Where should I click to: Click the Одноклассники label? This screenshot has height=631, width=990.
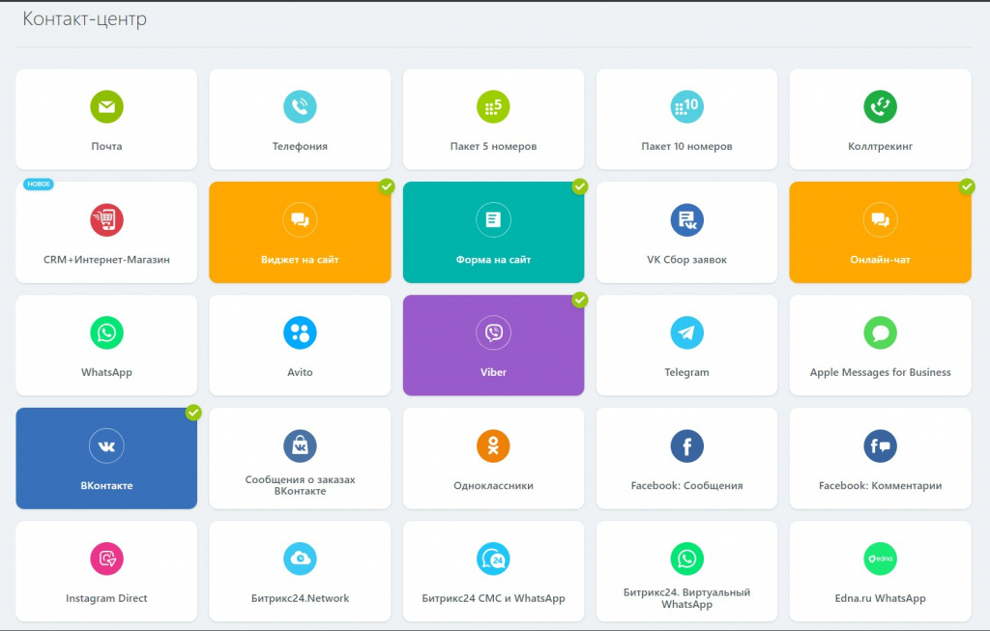point(493,486)
